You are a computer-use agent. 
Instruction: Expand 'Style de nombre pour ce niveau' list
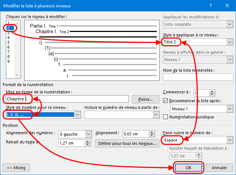tap(77, 115)
